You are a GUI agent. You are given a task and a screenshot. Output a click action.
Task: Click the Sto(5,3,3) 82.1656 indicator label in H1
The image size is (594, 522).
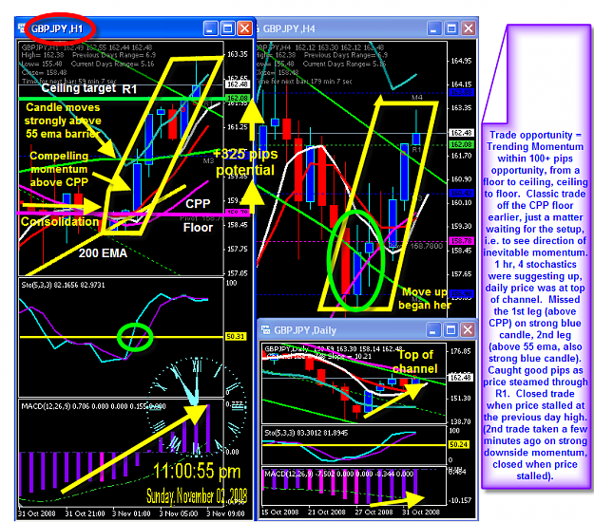(63, 285)
